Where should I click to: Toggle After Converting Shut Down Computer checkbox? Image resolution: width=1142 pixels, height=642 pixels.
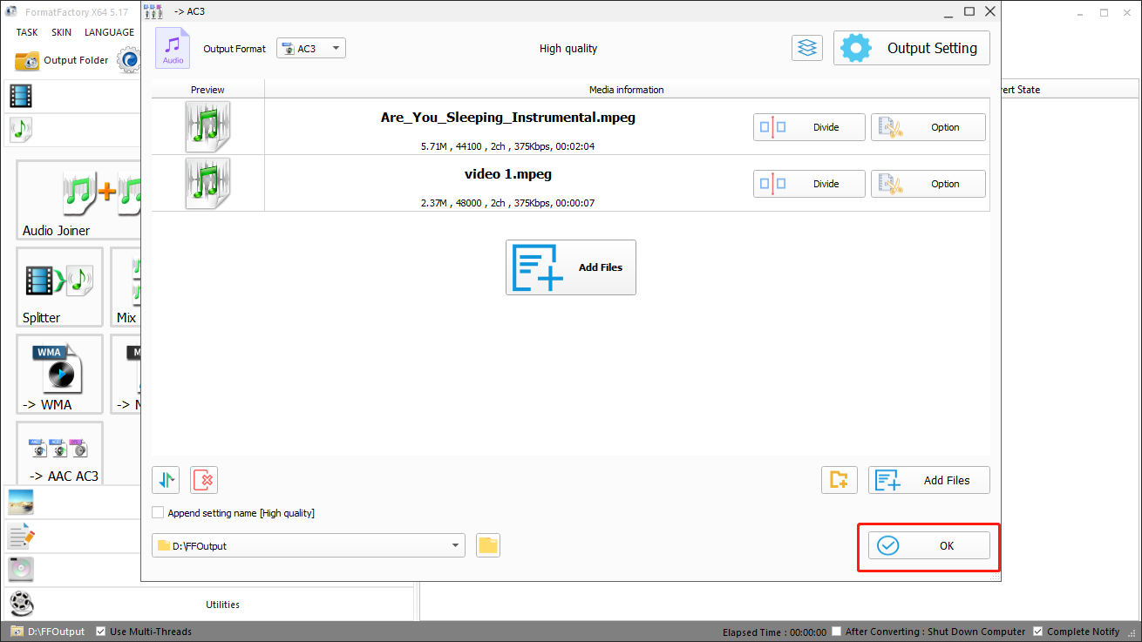837,632
